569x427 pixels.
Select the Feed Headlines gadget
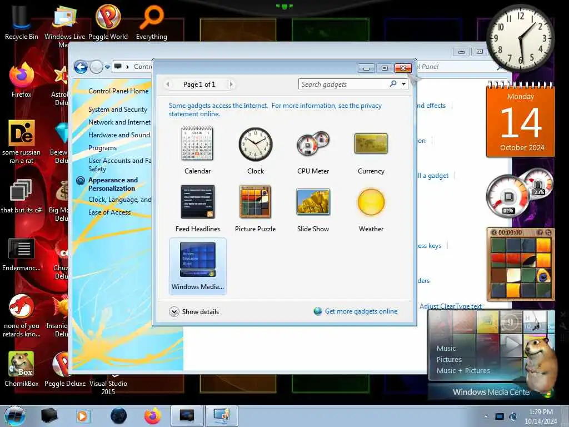pyautogui.click(x=197, y=208)
